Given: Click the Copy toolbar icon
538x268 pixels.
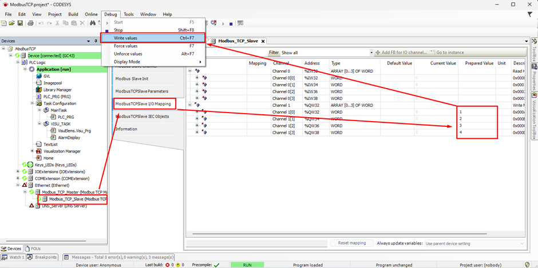Looking at the screenshot, I should (x=66, y=23).
